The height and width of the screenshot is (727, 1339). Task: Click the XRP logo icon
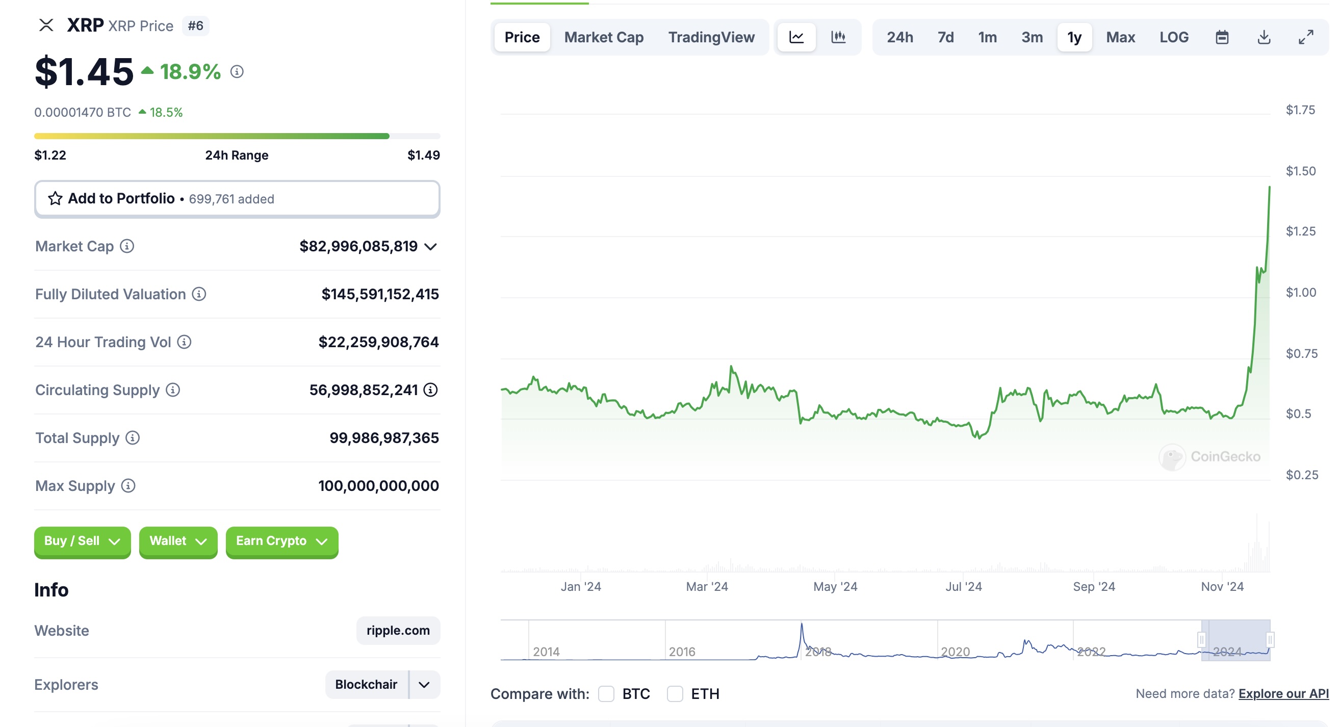tap(46, 25)
